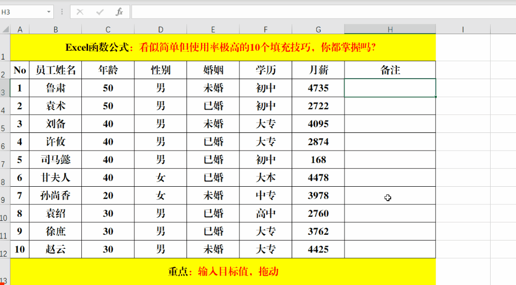
Task: Select column E header
Action: [x=213, y=29]
